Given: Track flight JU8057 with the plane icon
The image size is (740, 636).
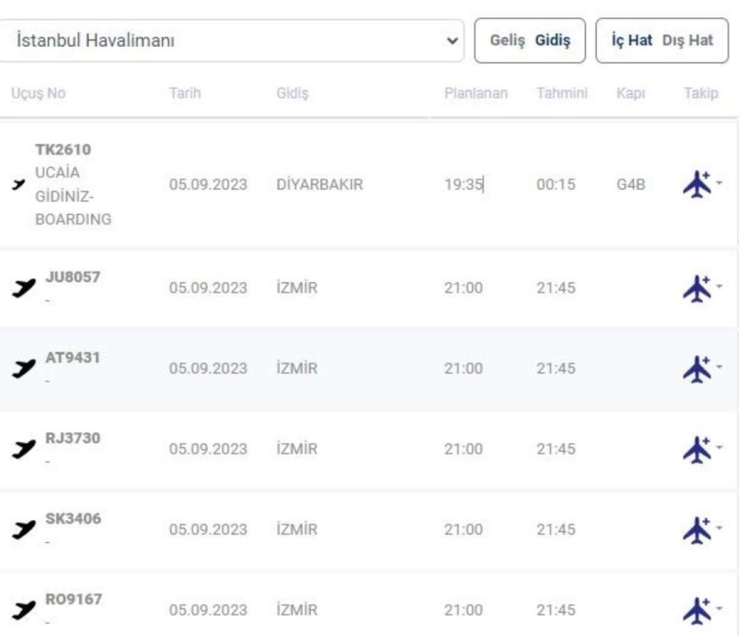Looking at the screenshot, I should [x=697, y=288].
